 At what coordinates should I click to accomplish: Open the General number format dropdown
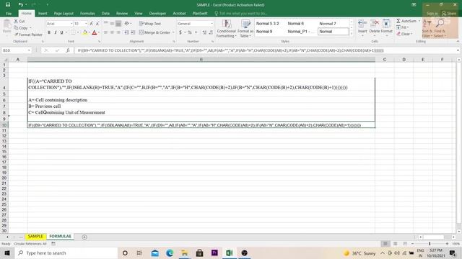212,24
